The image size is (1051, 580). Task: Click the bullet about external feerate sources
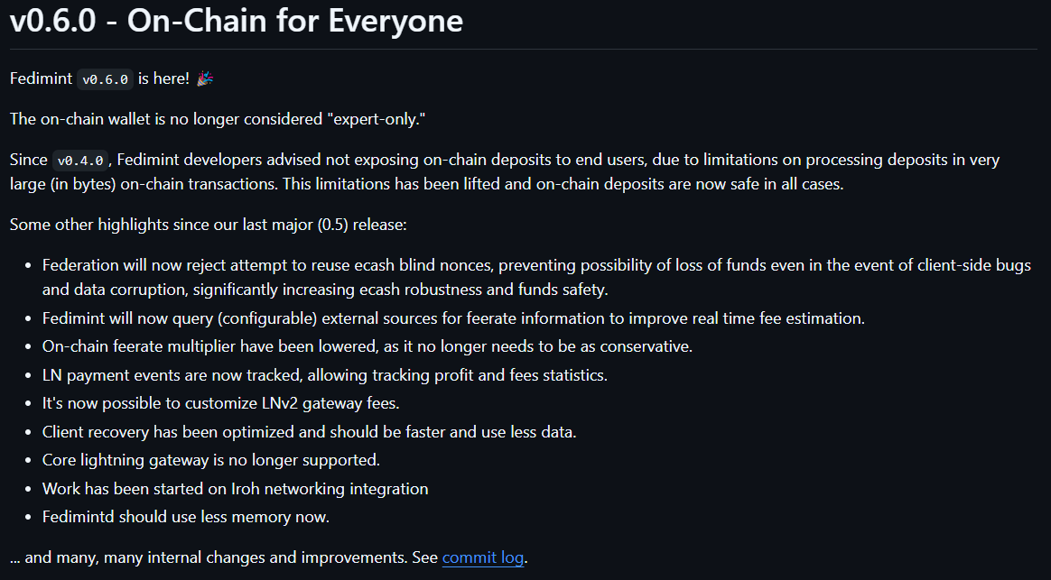tap(453, 318)
